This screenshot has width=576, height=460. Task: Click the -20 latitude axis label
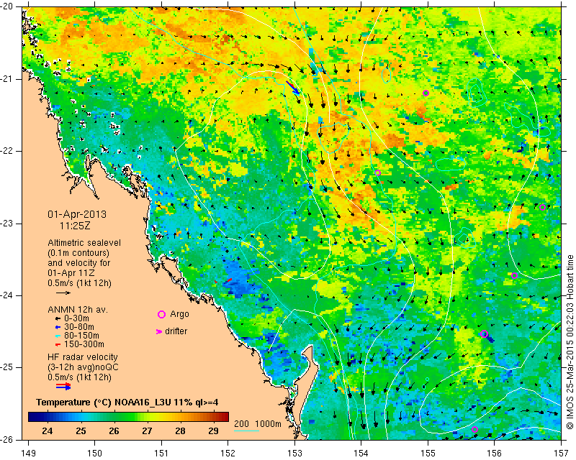(6, 7)
